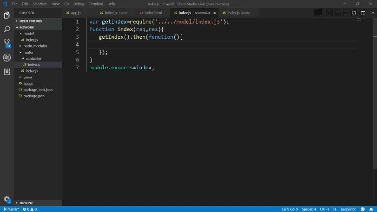Open Source Control view with 5K badge
Screen dimensions: 377x212
(7, 44)
